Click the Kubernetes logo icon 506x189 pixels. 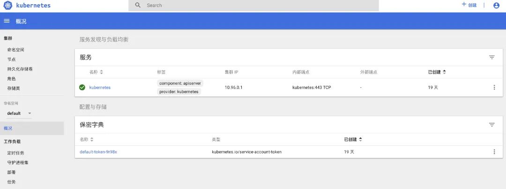tap(8, 6)
